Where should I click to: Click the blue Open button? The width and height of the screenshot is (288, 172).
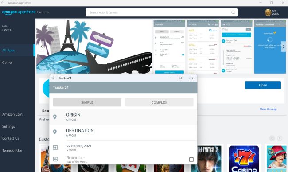(x=263, y=85)
